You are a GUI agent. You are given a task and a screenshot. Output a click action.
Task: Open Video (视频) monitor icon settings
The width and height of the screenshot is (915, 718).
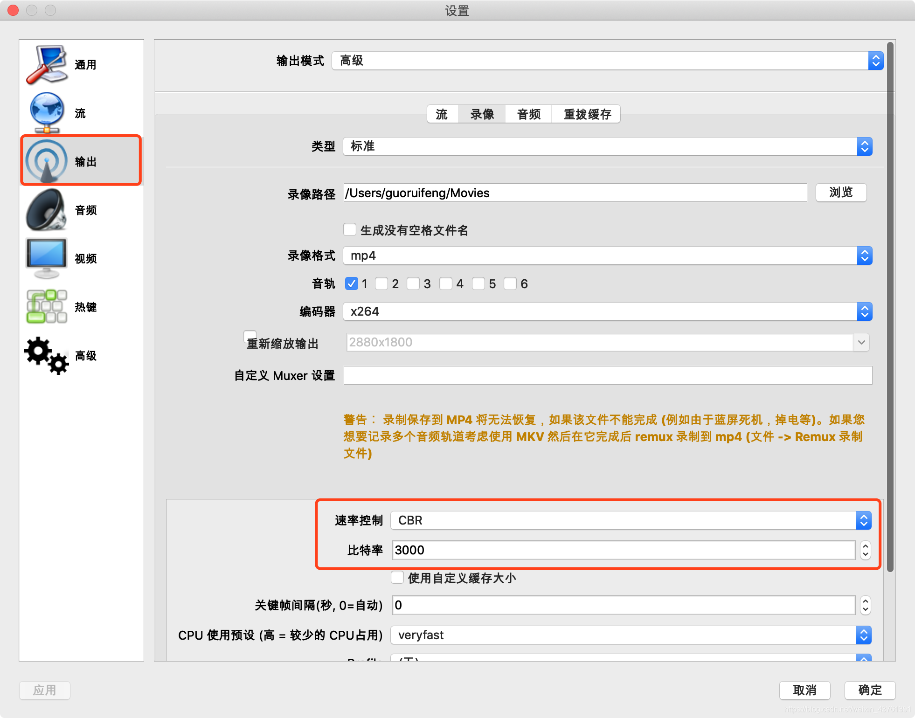[x=47, y=258]
